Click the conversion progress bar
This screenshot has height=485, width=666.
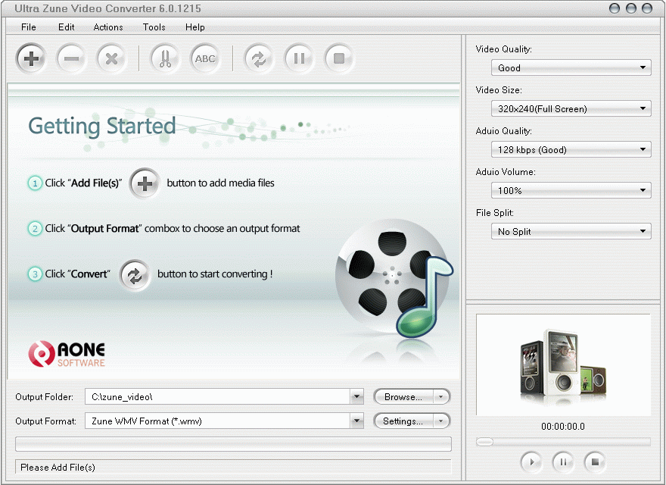click(x=233, y=444)
